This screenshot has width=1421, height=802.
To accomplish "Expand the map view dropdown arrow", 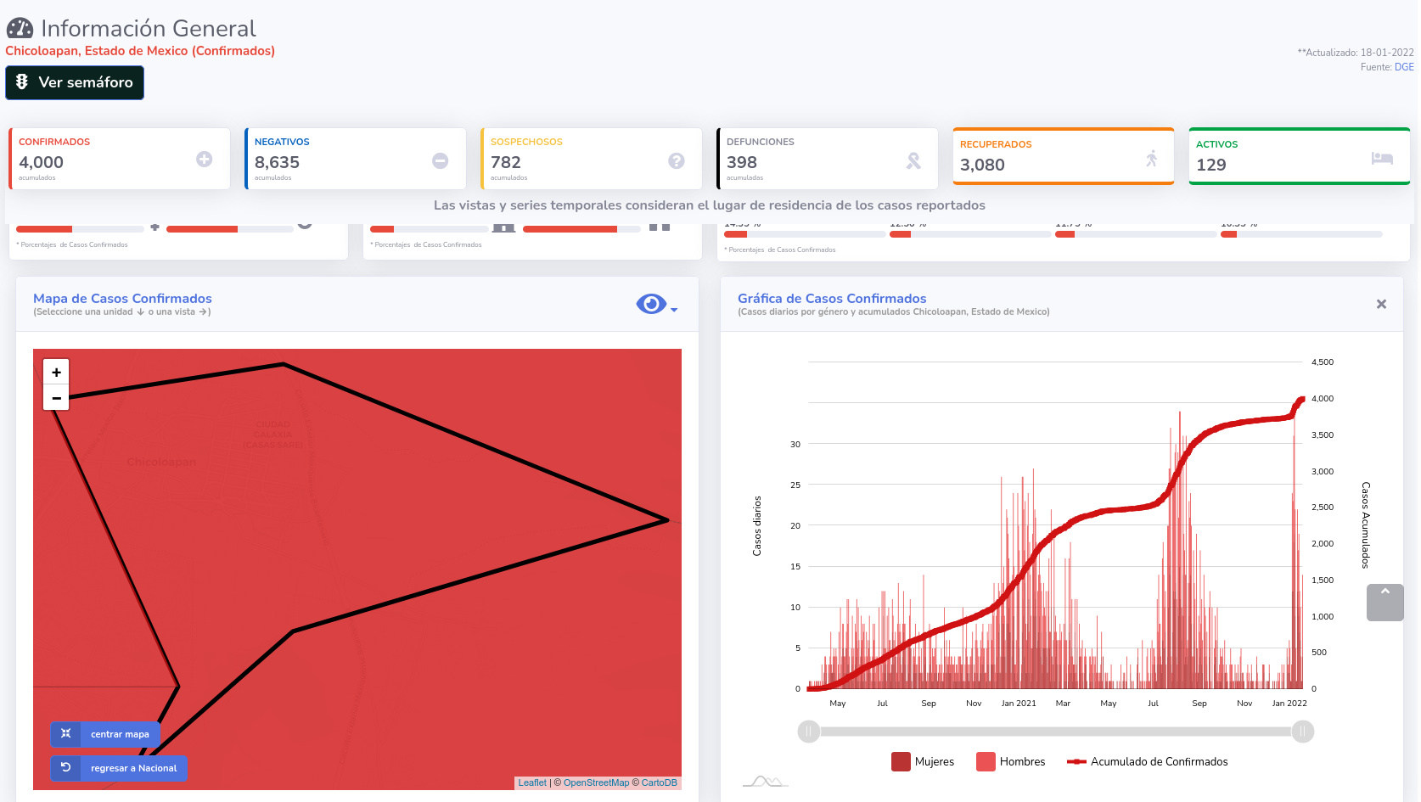I will pos(674,310).
